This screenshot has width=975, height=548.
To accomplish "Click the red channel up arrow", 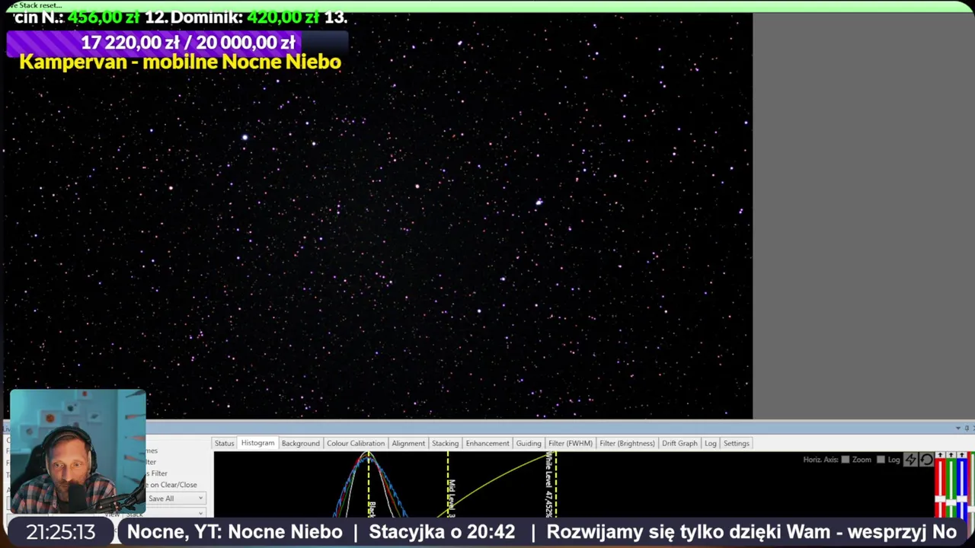I will pos(941,455).
